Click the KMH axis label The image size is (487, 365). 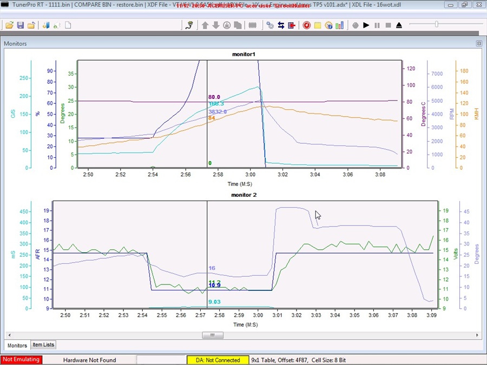click(476, 114)
